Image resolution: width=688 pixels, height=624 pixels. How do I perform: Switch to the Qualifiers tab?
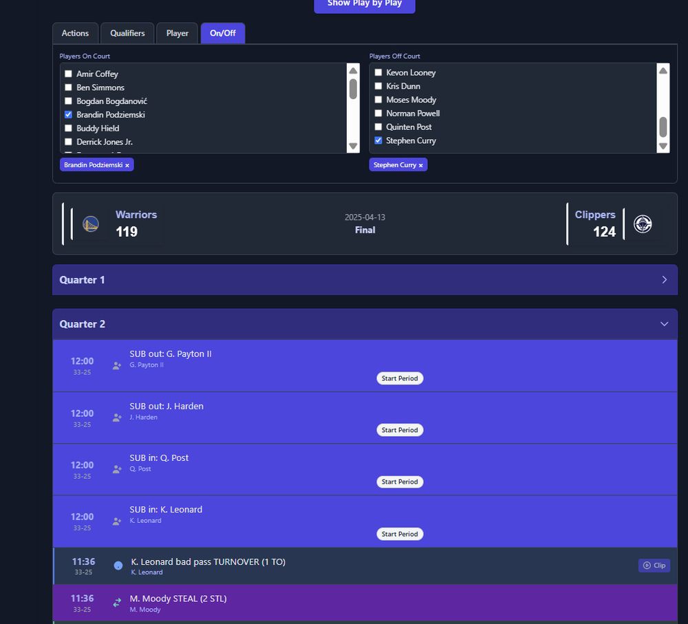coord(127,33)
